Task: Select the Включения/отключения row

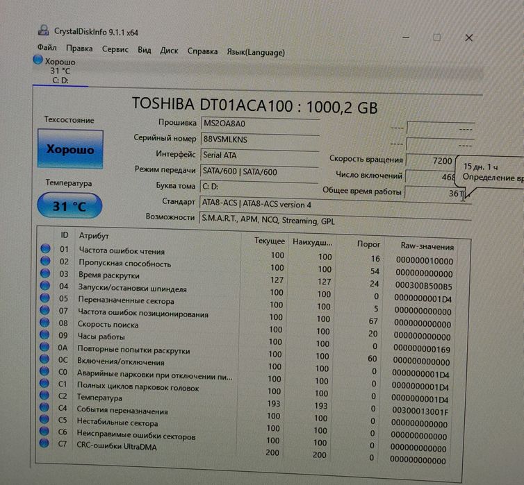Action: (245, 364)
